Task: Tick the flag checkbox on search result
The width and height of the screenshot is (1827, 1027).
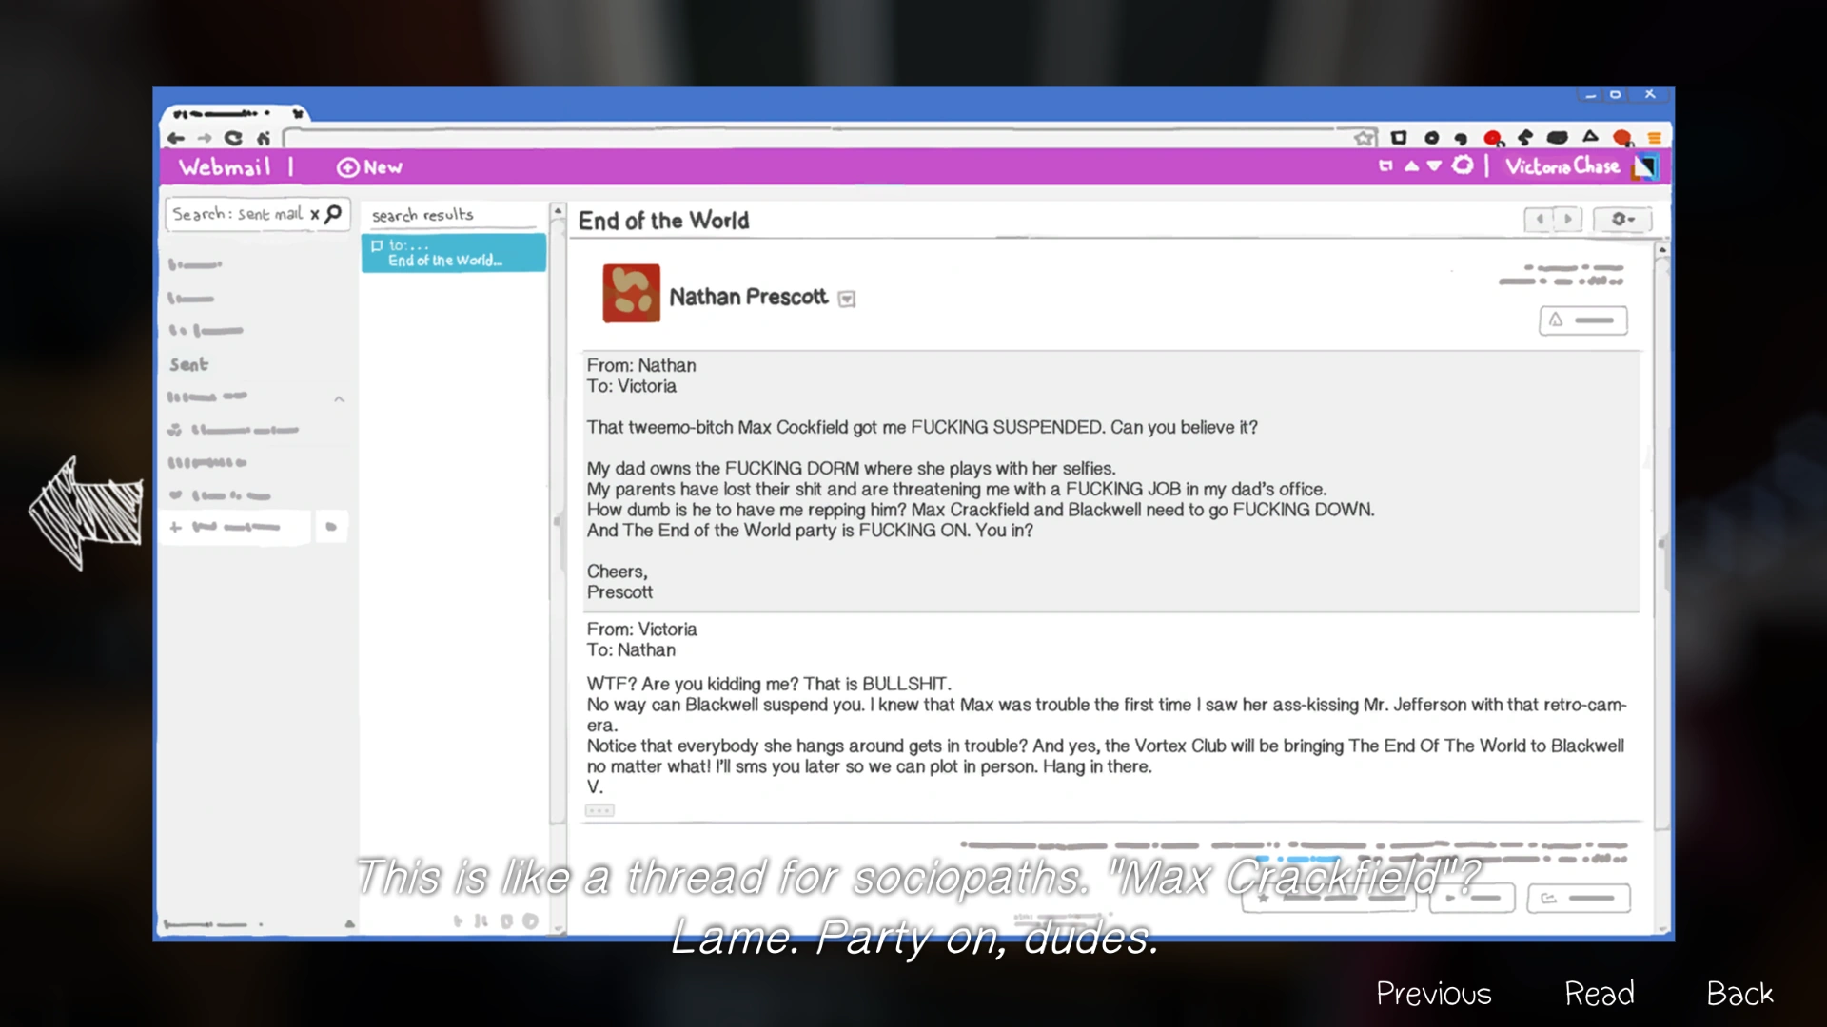Action: pyautogui.click(x=377, y=246)
